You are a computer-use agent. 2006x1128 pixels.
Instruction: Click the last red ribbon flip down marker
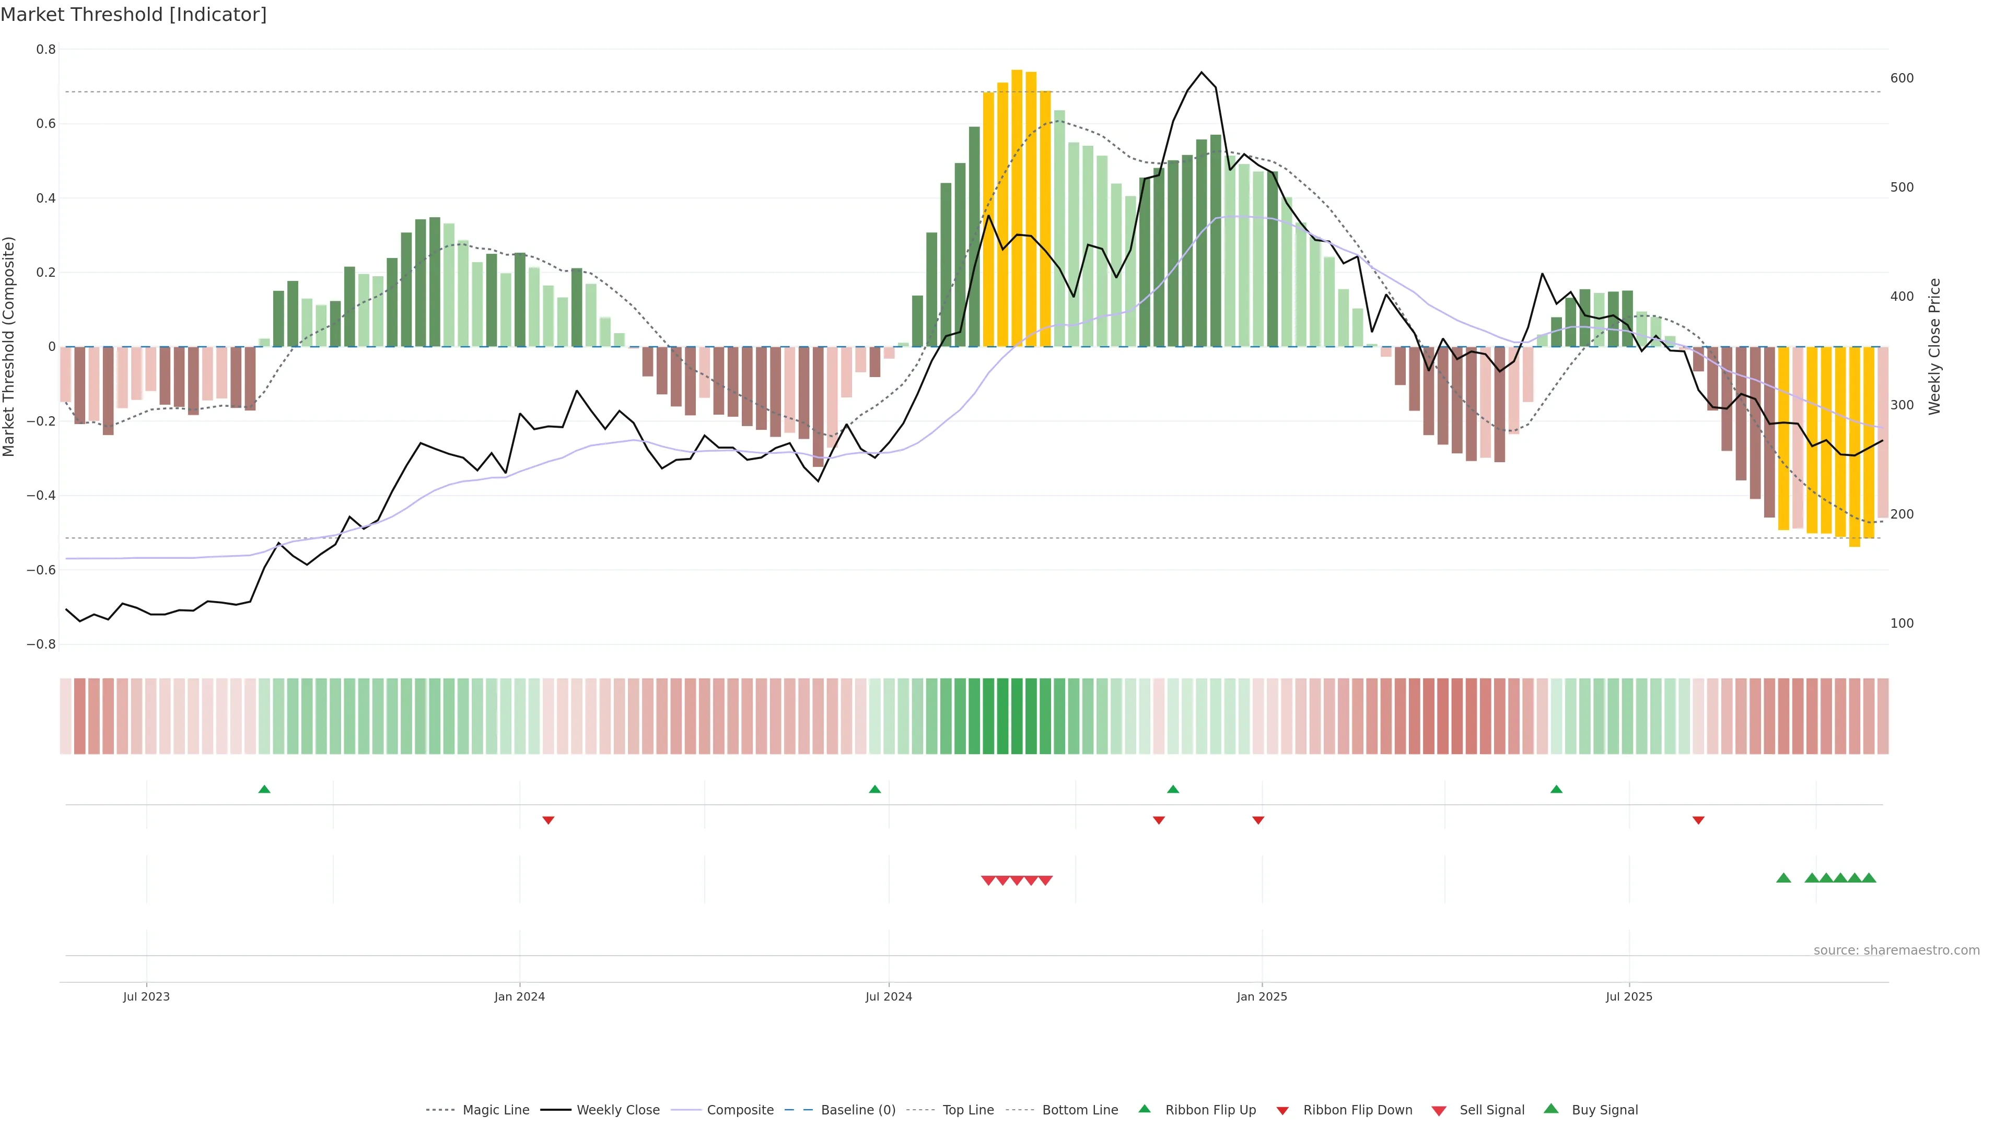tap(1698, 820)
